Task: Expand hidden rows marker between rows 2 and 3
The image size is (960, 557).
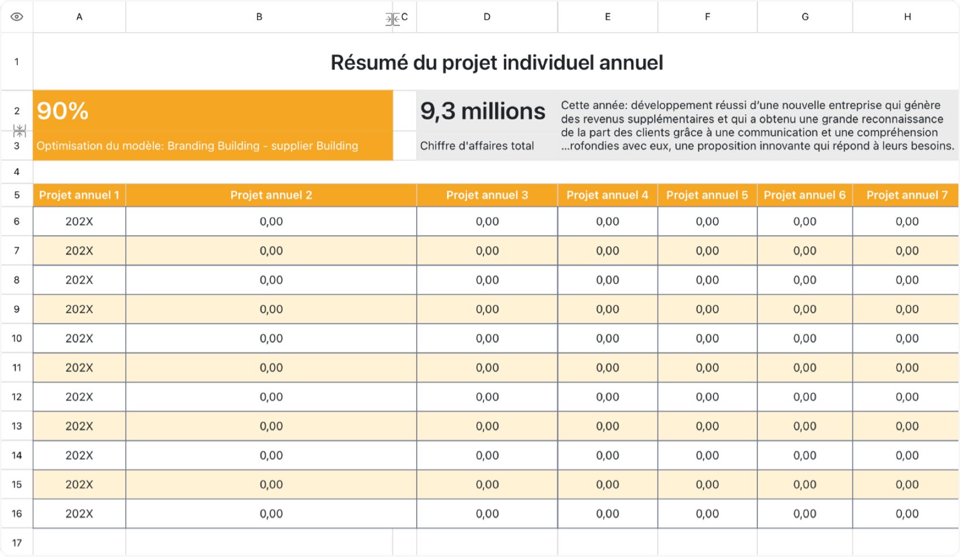Action: (19, 130)
